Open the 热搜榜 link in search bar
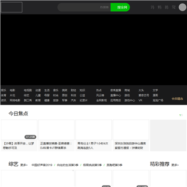This screenshot has height=187, width=187. (104, 7)
